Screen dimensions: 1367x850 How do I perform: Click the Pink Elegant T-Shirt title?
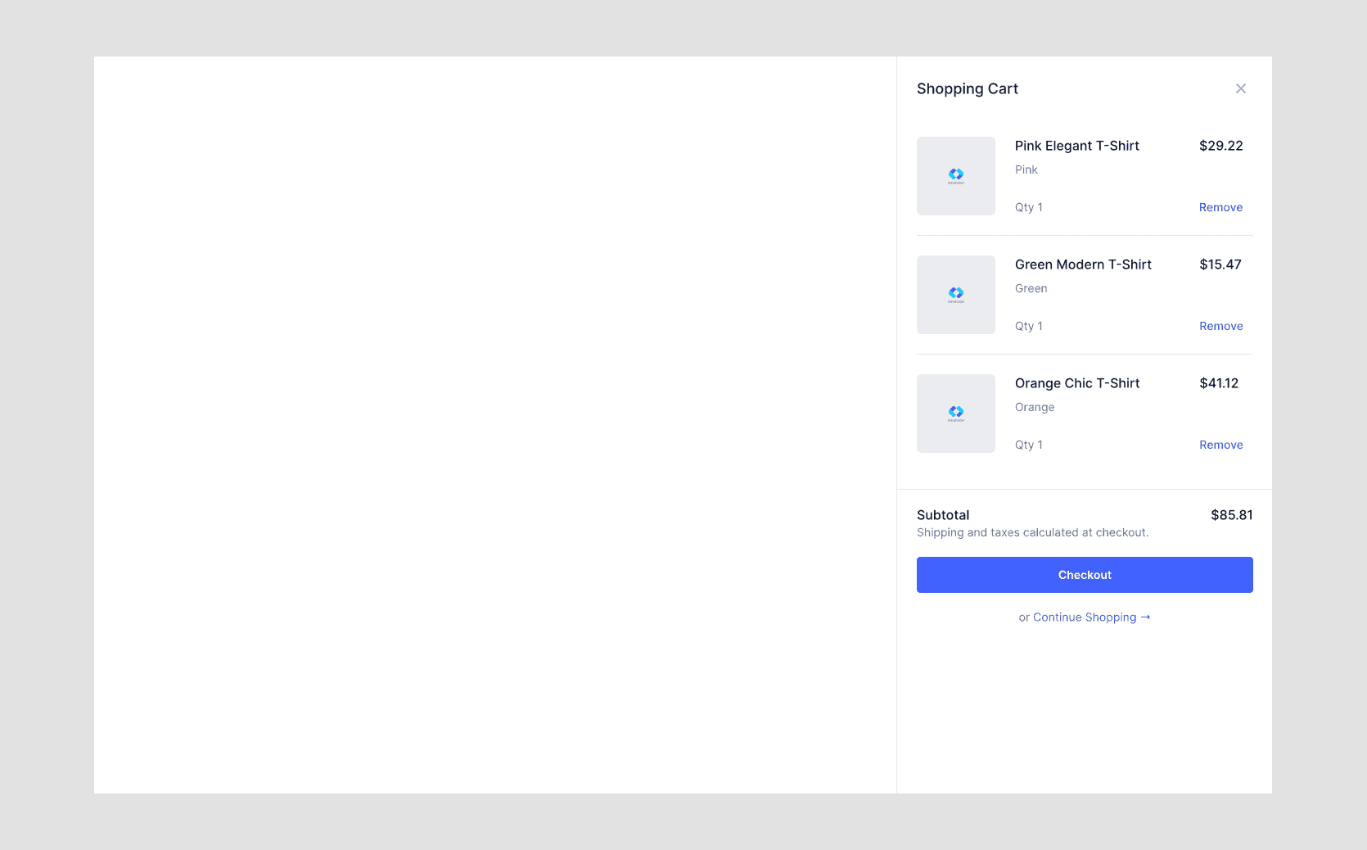[x=1077, y=146]
